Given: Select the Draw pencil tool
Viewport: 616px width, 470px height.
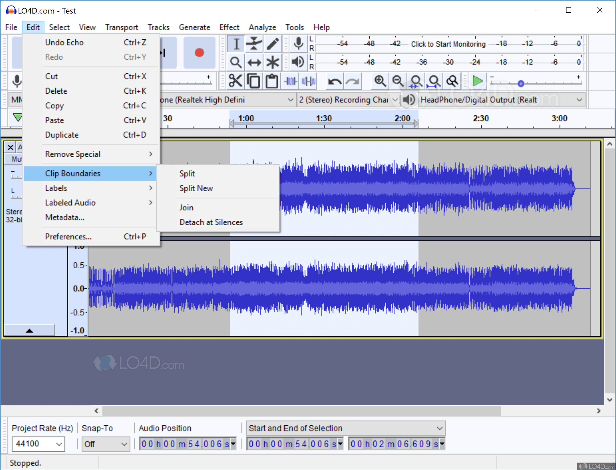Looking at the screenshot, I should (x=272, y=44).
